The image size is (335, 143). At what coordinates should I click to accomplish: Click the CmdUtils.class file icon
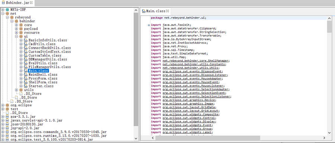click(26, 44)
